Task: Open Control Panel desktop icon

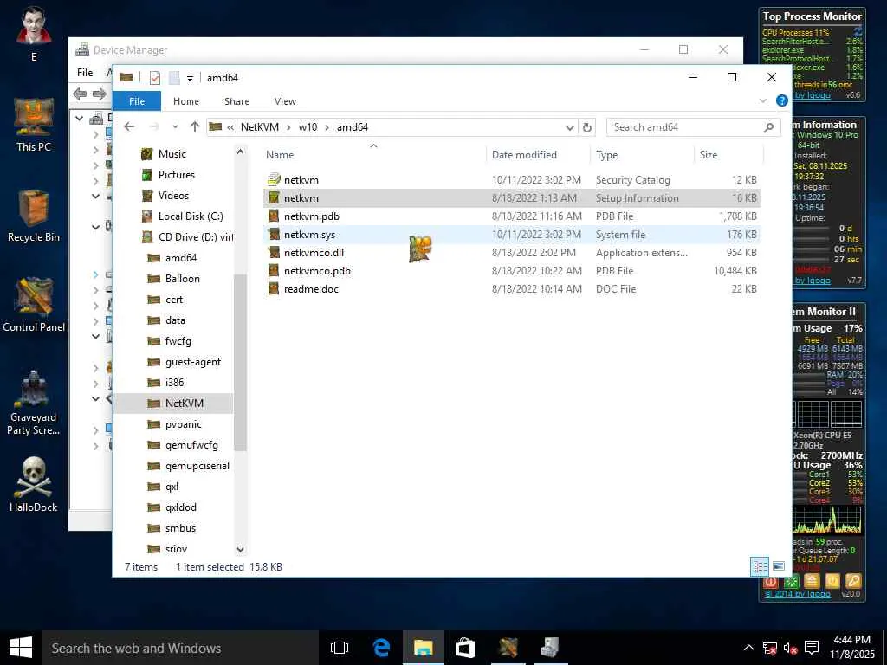Action: 34,306
